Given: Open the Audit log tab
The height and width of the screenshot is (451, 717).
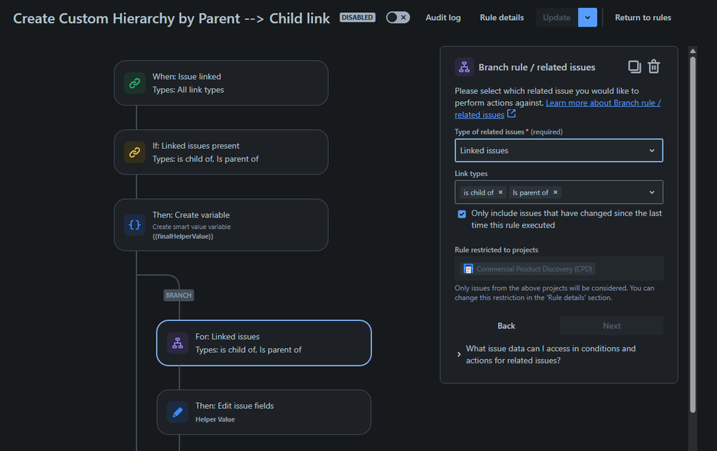Looking at the screenshot, I should 443,17.
